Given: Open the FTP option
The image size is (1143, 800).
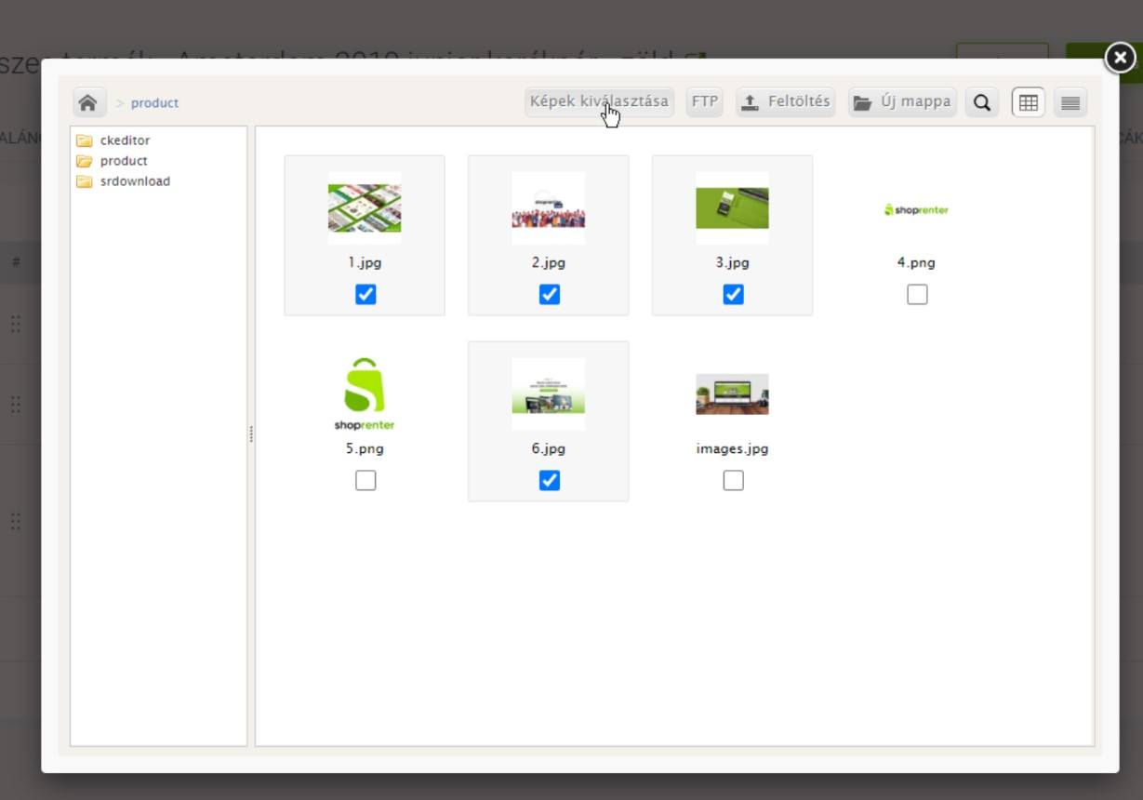Looking at the screenshot, I should point(705,101).
